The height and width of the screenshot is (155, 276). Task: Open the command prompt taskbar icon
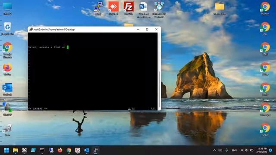click(42, 150)
